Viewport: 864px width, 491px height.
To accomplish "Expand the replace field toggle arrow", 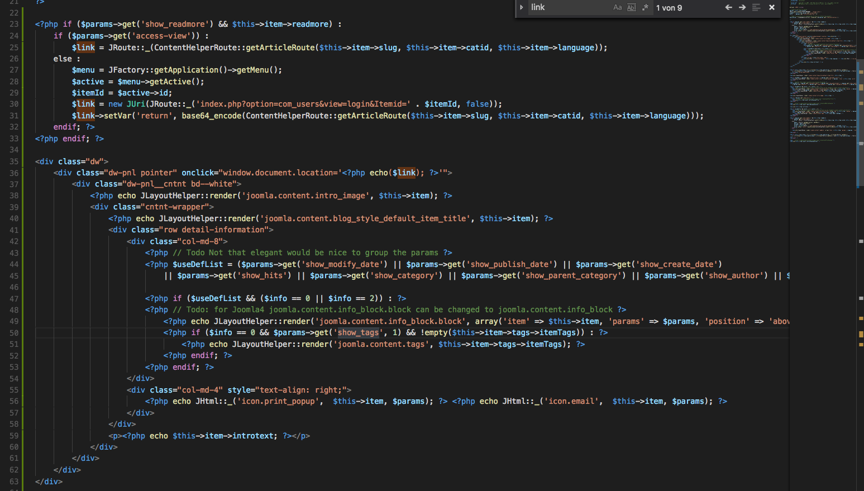I will pyautogui.click(x=521, y=7).
